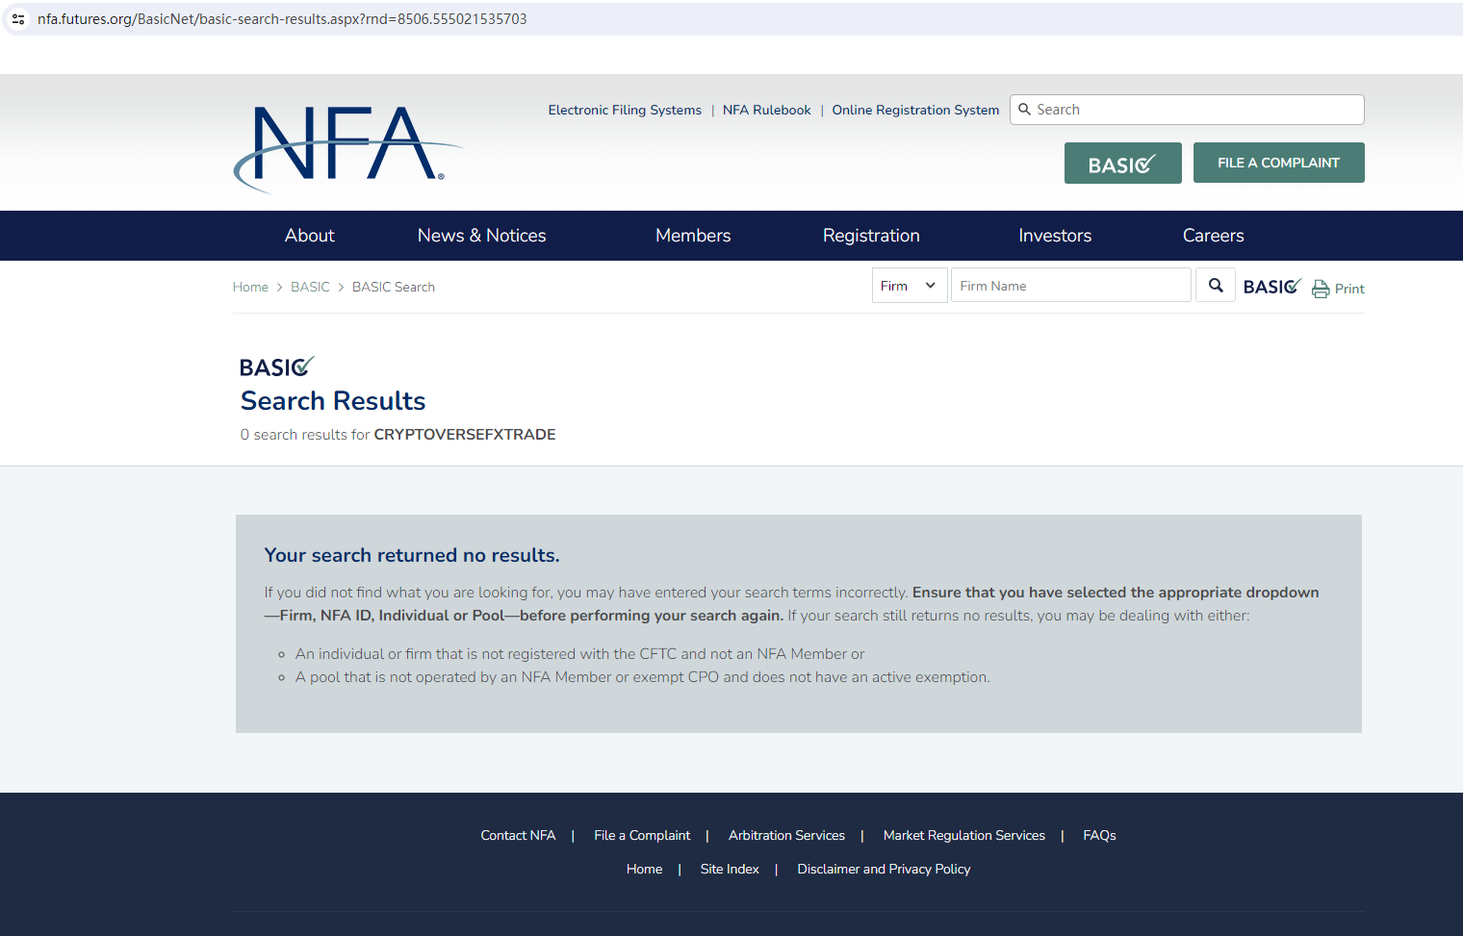Click the green BASIC button in the header

click(x=1122, y=164)
